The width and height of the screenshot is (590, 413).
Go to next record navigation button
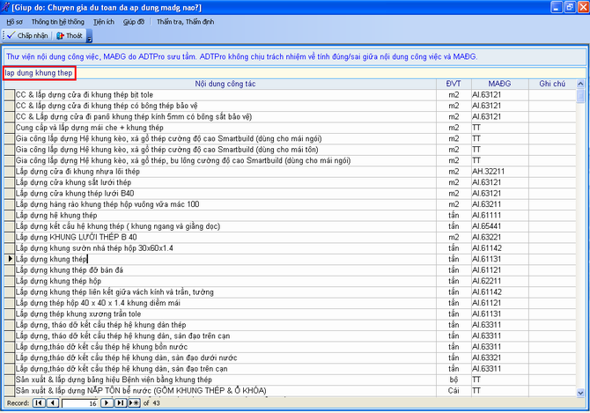coord(107,402)
